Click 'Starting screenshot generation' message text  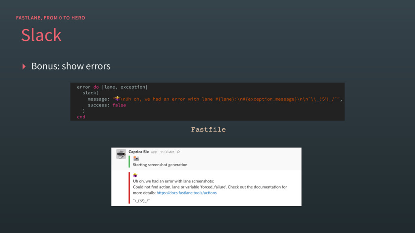point(160,165)
